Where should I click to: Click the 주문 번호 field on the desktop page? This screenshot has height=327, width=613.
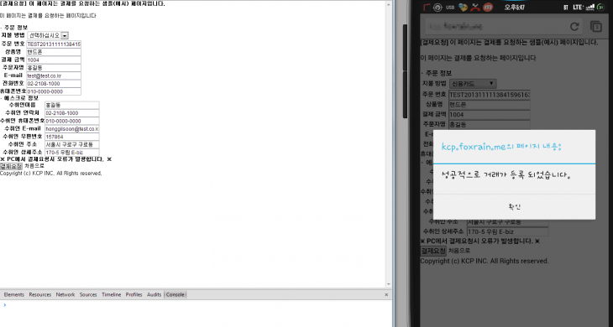tap(54, 44)
